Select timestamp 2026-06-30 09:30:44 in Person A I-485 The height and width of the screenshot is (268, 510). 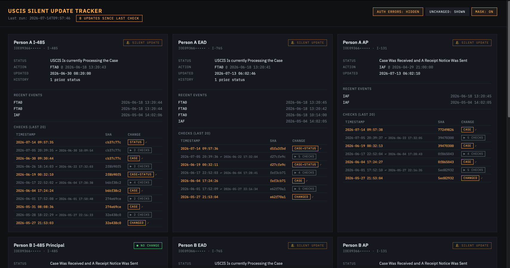click(x=35, y=158)
